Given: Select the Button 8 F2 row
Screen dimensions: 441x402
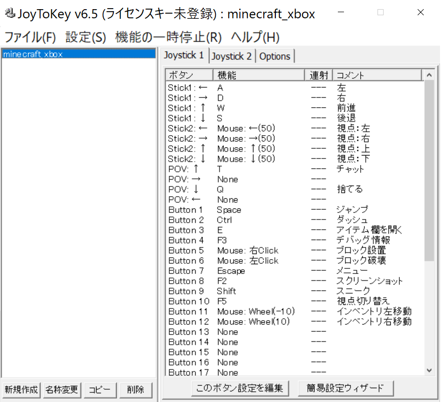Looking at the screenshot, I should (x=294, y=281).
